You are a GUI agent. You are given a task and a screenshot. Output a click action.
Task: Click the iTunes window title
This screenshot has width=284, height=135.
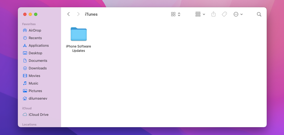(91, 14)
